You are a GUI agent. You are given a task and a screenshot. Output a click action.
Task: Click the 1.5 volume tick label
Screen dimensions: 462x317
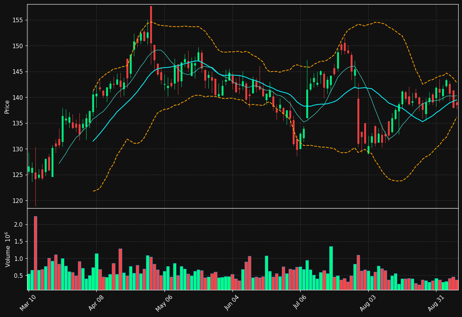coord(19,242)
